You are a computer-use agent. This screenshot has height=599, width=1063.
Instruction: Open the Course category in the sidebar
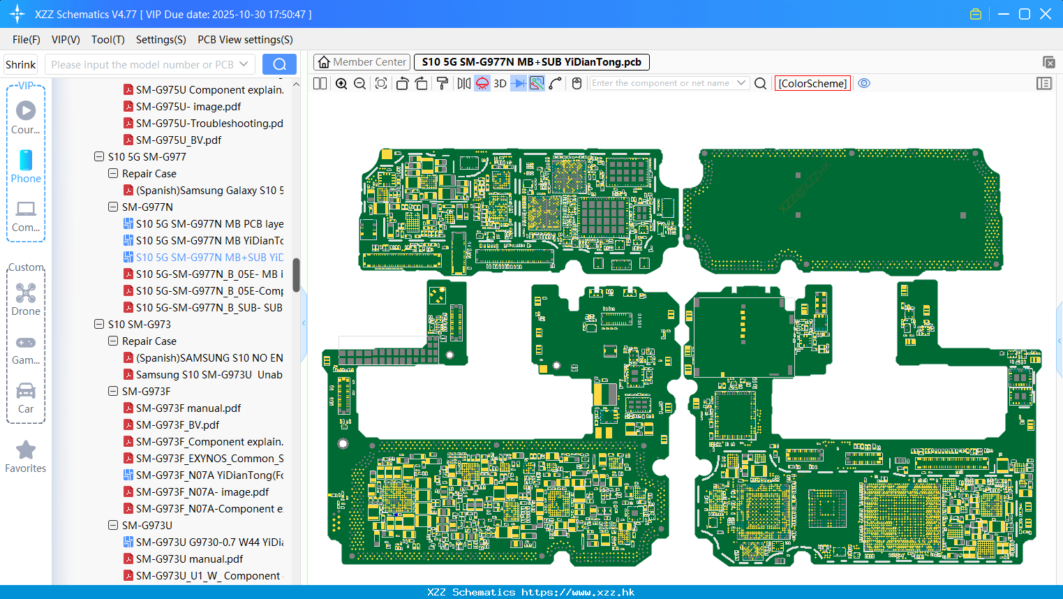tap(26, 117)
